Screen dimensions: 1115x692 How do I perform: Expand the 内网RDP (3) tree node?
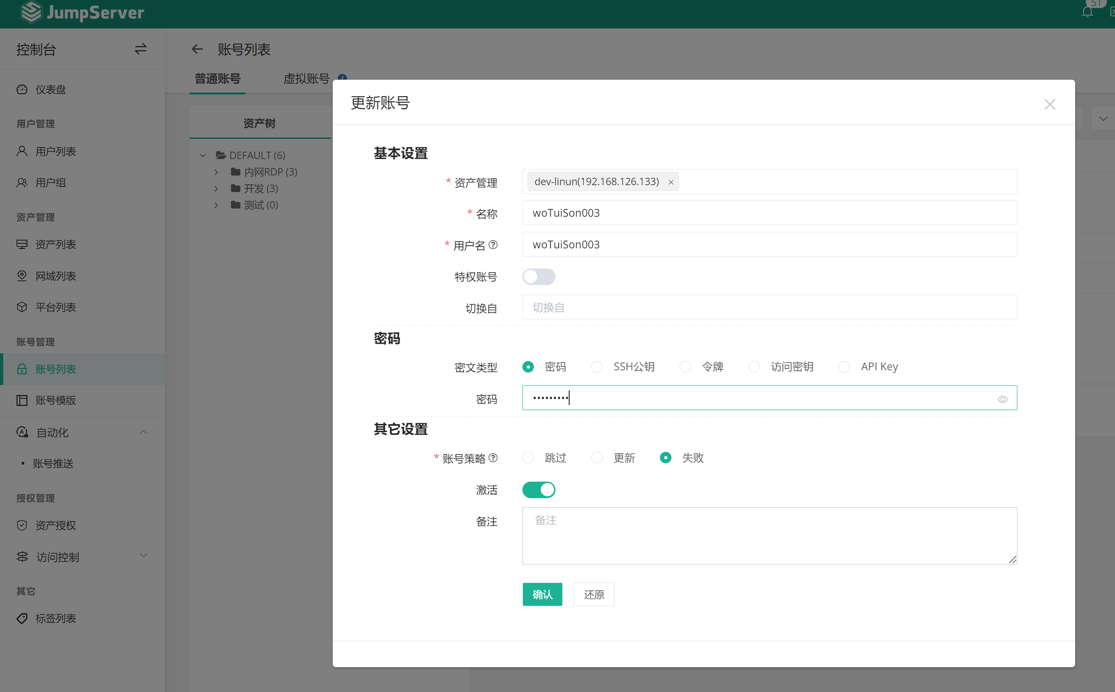[216, 172]
